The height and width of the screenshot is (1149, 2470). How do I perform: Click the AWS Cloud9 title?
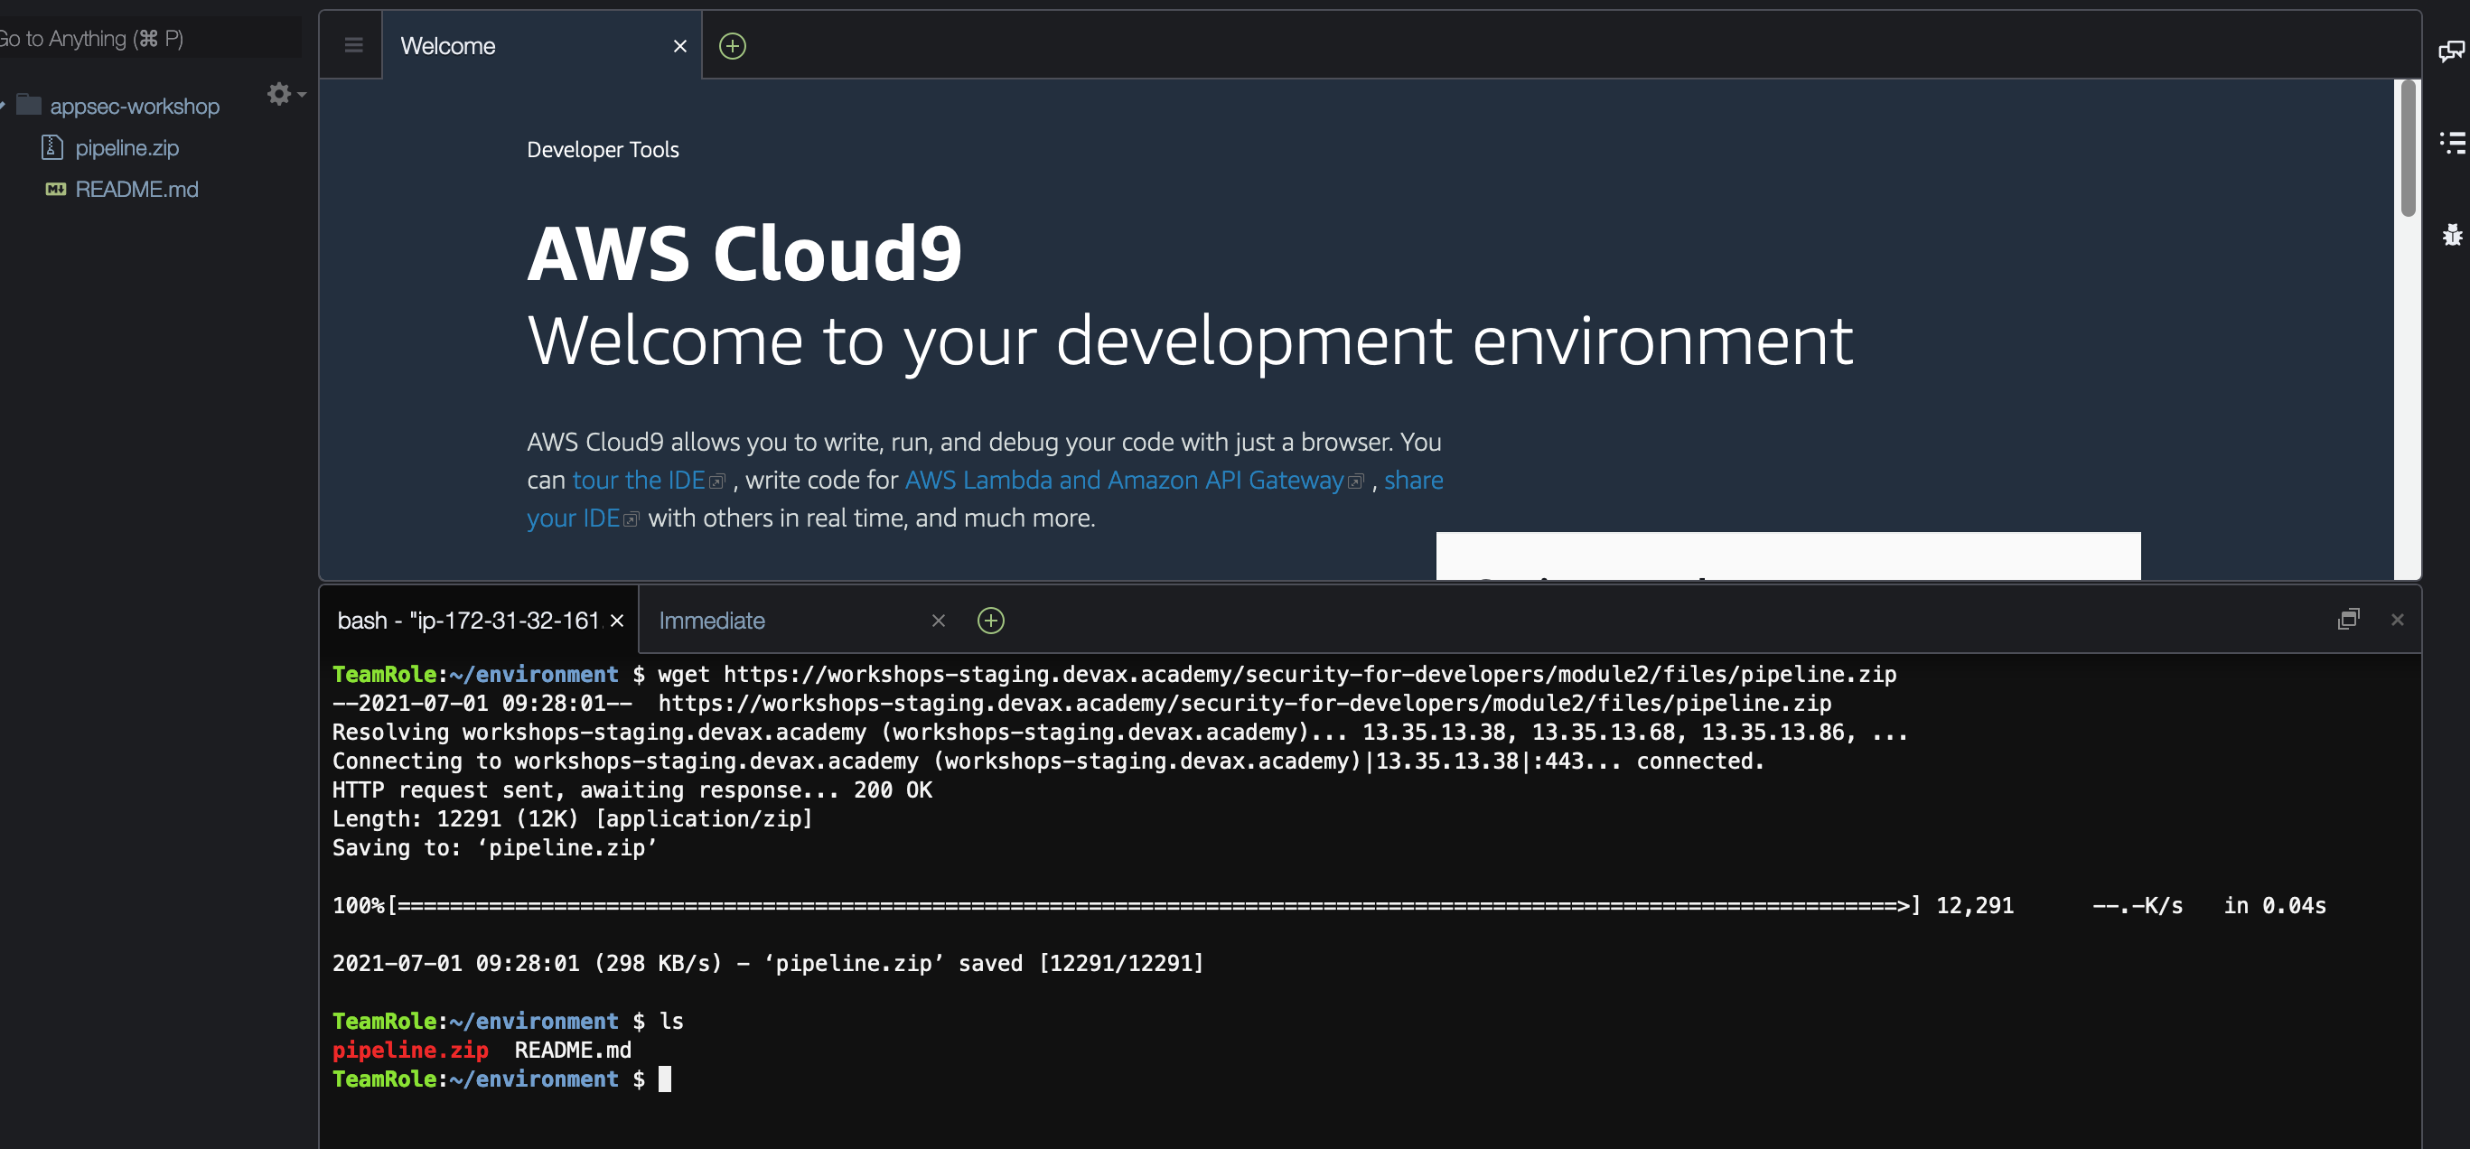point(744,253)
